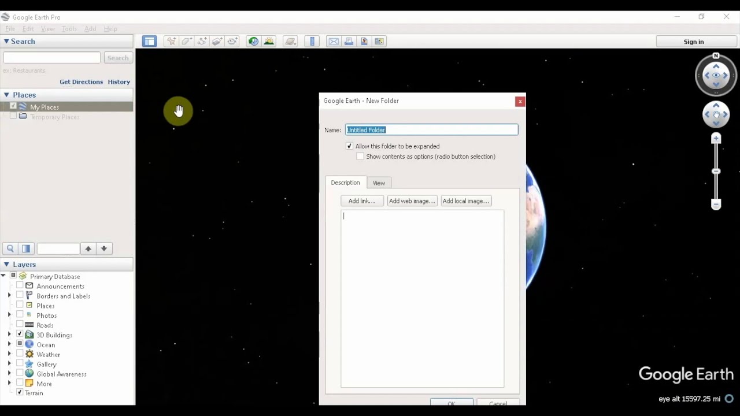Enable the Roads layer checkbox
Image resolution: width=740 pixels, height=416 pixels.
point(20,325)
